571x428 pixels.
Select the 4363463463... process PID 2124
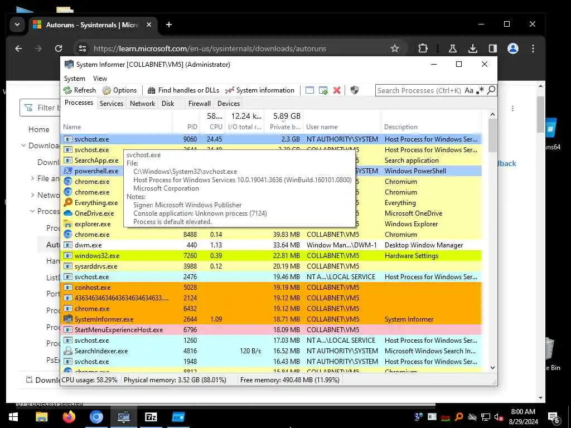[272, 298]
